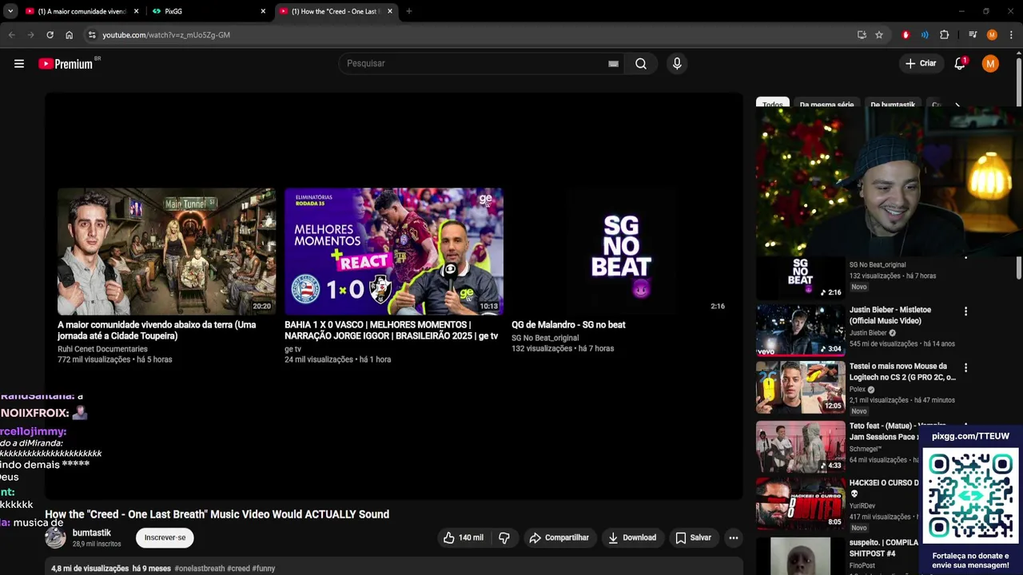Image resolution: width=1023 pixels, height=575 pixels.
Task: Bookmark this page with star icon
Action: coord(879,35)
